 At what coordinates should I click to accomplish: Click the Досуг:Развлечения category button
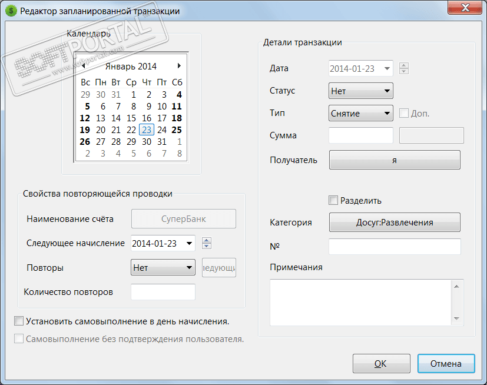pos(395,223)
